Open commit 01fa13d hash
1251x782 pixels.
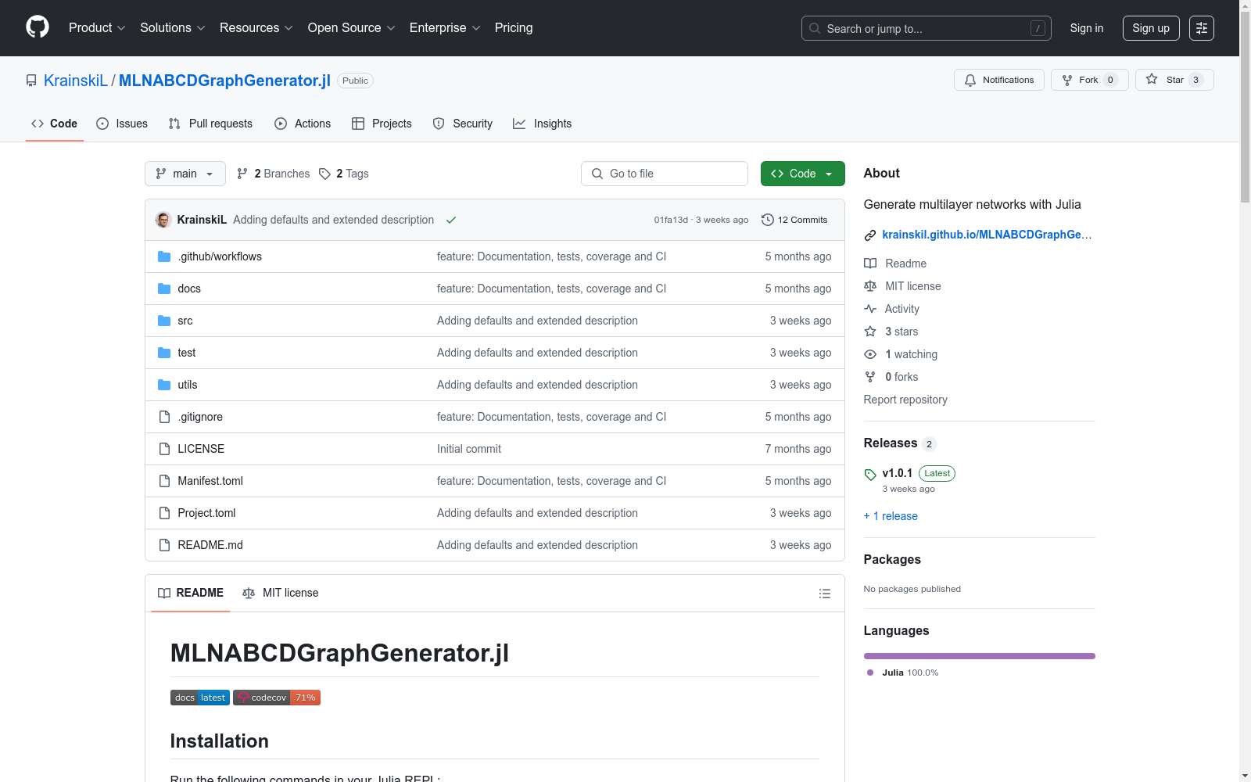[x=671, y=220]
